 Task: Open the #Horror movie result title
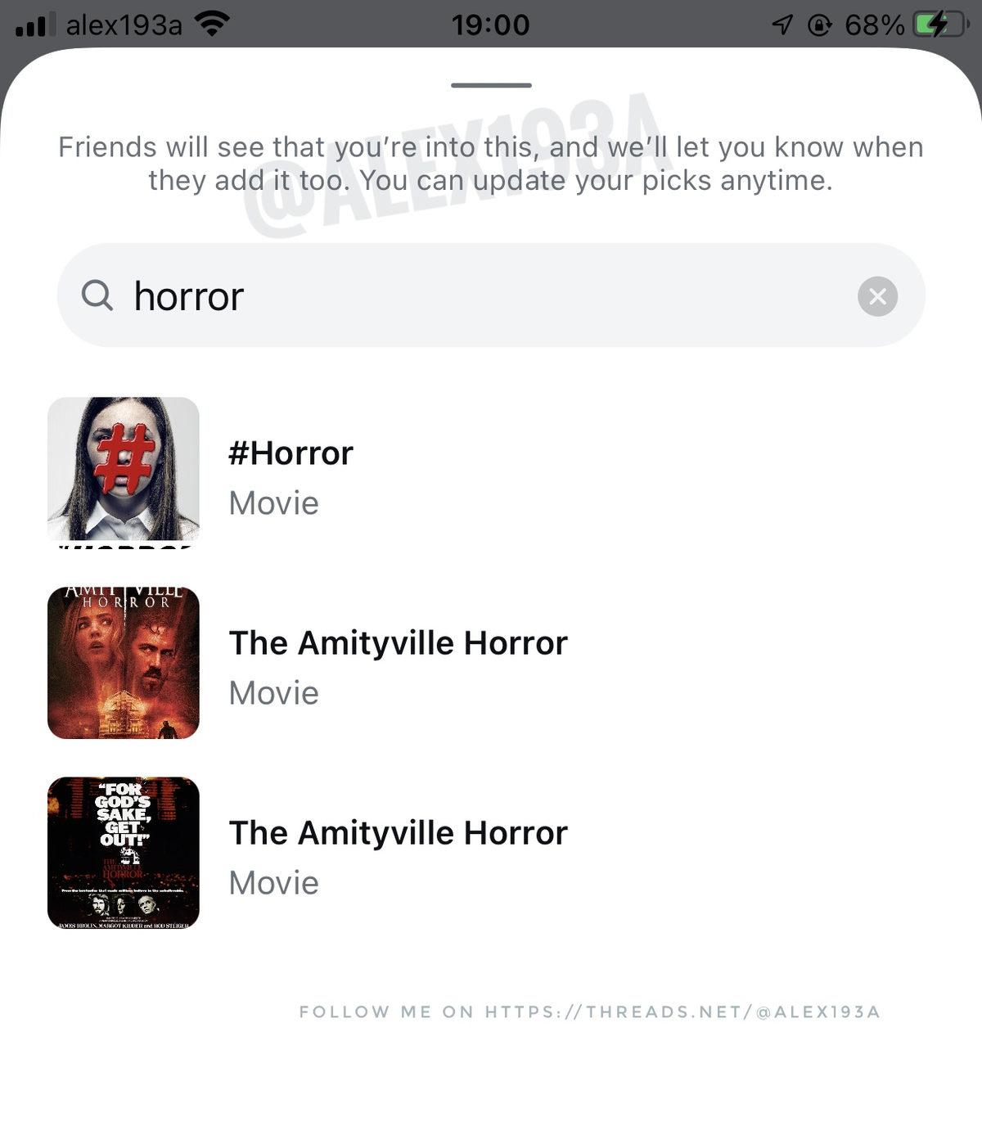tap(291, 453)
